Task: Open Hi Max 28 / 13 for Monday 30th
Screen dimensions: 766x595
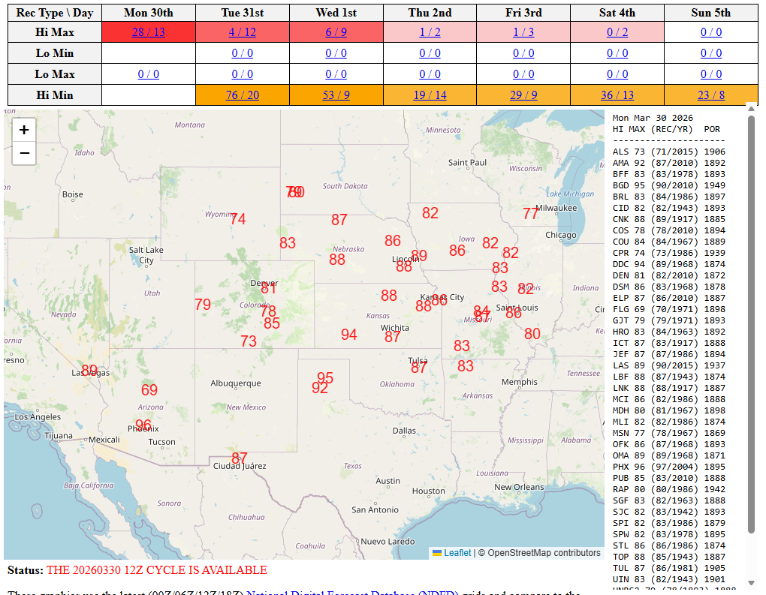Action: click(x=148, y=32)
